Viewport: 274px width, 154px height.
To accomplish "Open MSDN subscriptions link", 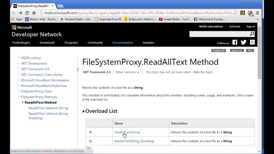I will [x=211, y=27].
